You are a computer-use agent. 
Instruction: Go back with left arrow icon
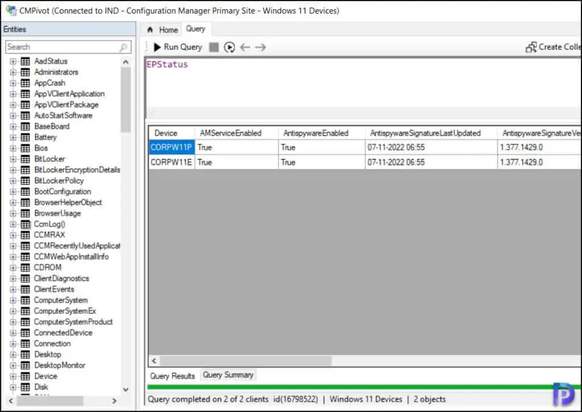[x=245, y=47]
